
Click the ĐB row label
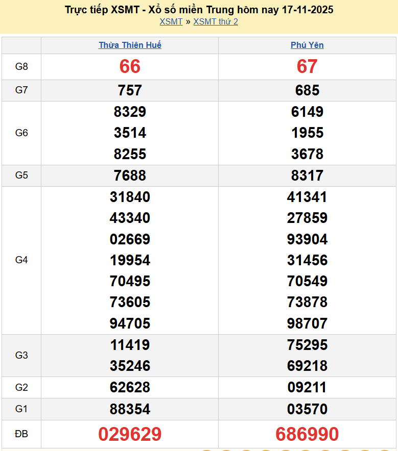[21, 434]
